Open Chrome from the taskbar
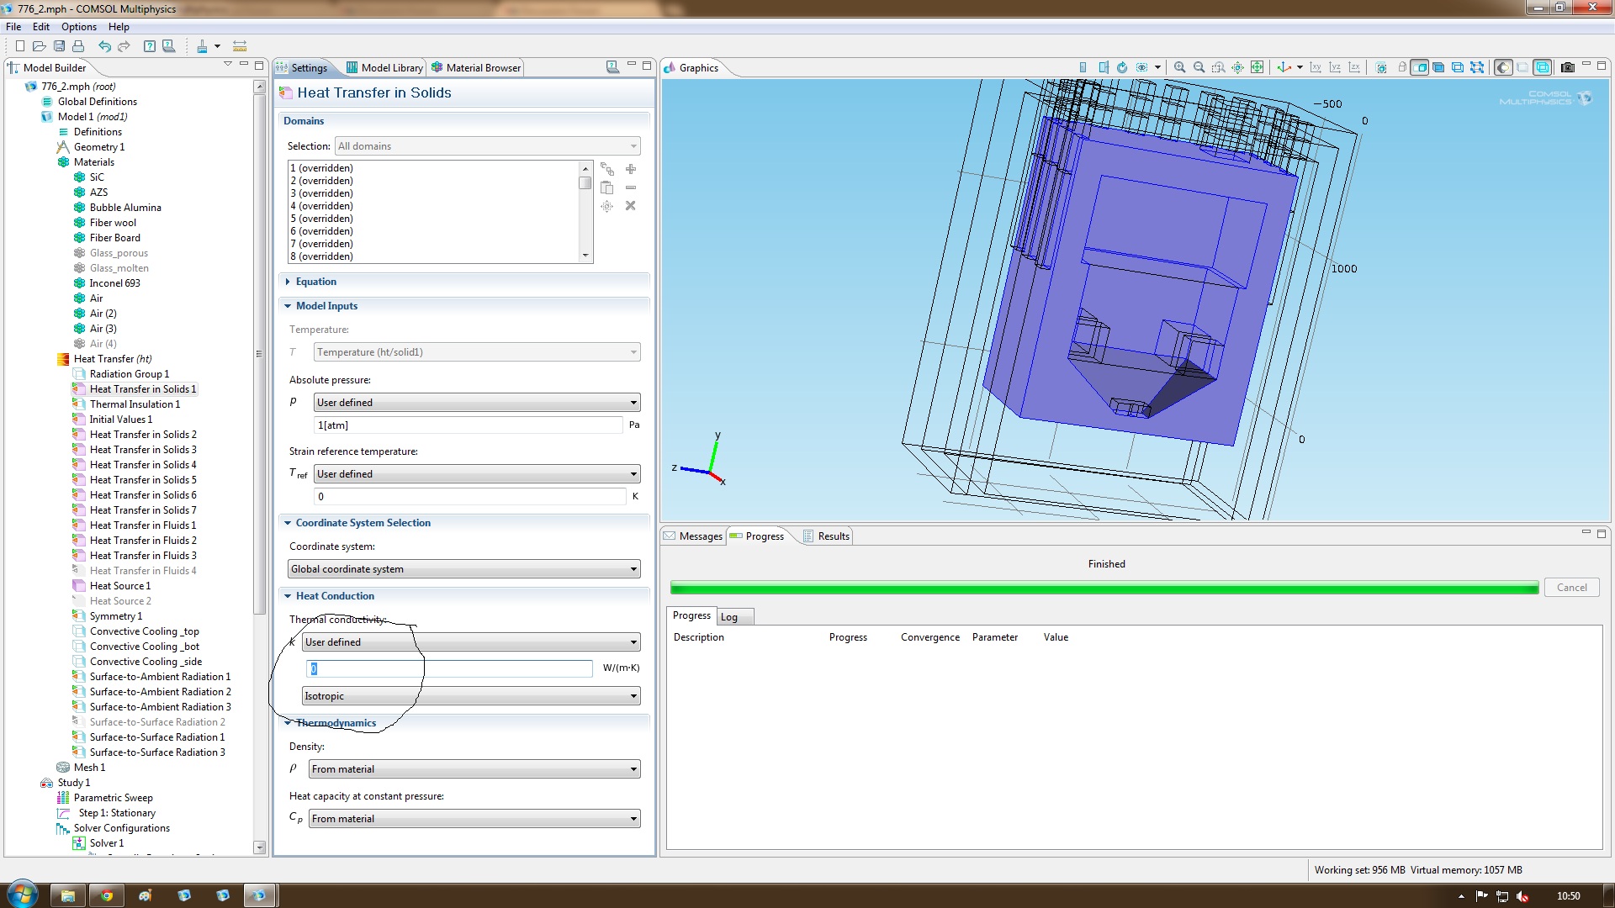1615x908 pixels. [x=107, y=895]
